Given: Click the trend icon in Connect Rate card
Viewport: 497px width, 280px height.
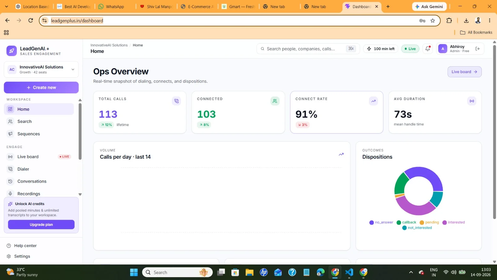Looking at the screenshot, I should (373, 101).
